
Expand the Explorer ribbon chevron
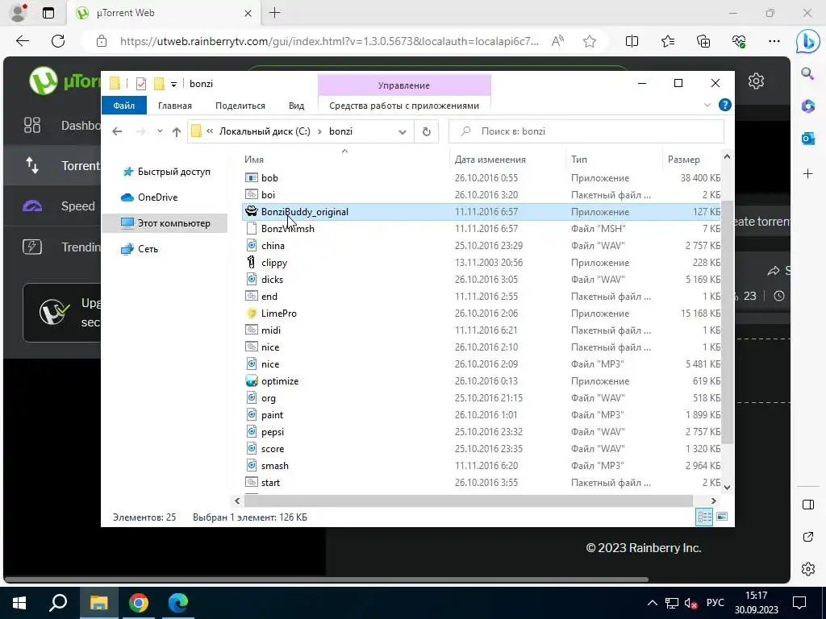click(x=707, y=106)
